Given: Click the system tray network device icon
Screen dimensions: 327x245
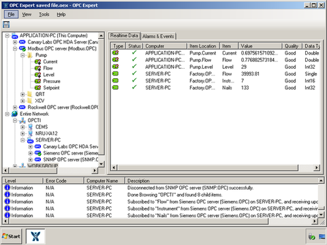Looking at the screenshot, I should tap(312, 237).
